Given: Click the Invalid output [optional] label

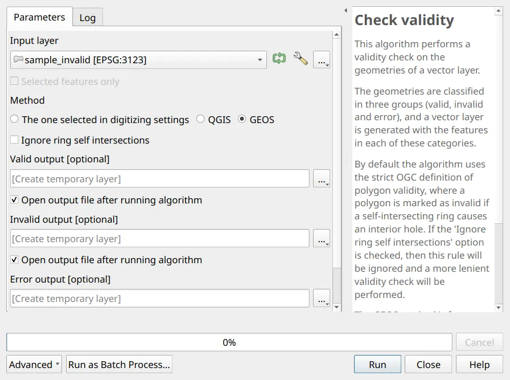Looking at the screenshot, I should (x=64, y=219).
